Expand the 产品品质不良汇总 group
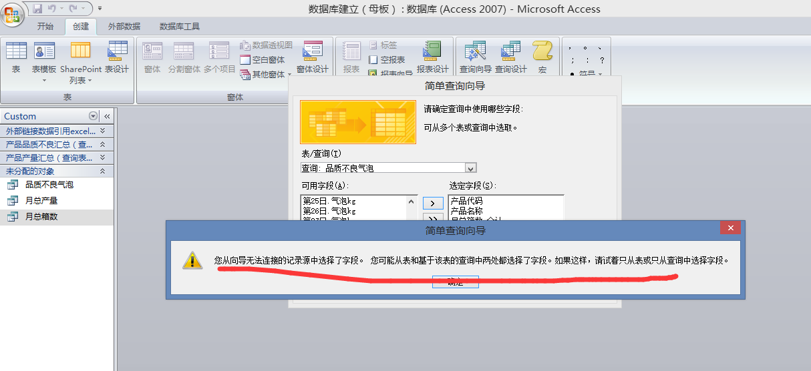The width and height of the screenshot is (811, 371). [57, 144]
